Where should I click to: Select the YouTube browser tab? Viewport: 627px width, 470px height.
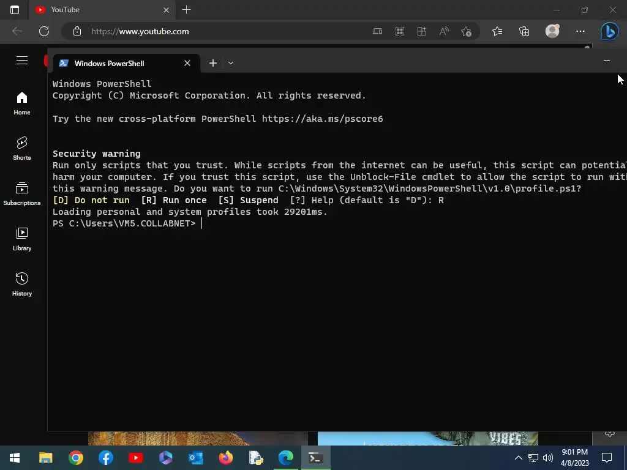click(x=102, y=10)
